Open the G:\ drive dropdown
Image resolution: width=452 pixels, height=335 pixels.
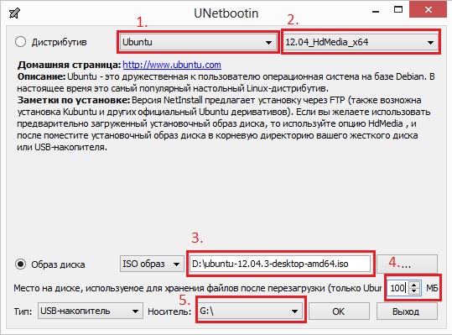point(251,311)
